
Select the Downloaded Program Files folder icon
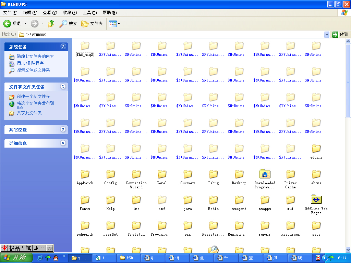[265, 174]
